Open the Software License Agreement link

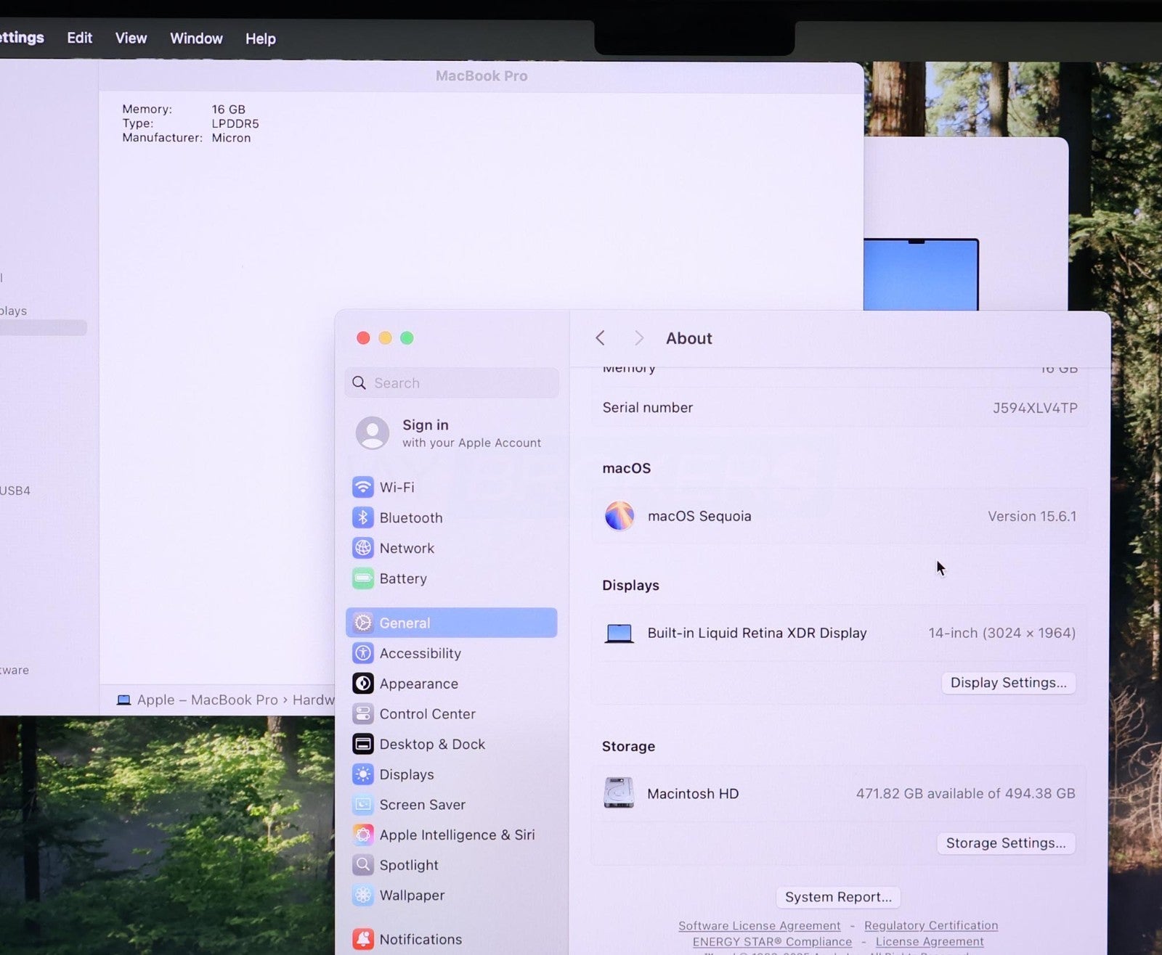pyautogui.click(x=759, y=926)
